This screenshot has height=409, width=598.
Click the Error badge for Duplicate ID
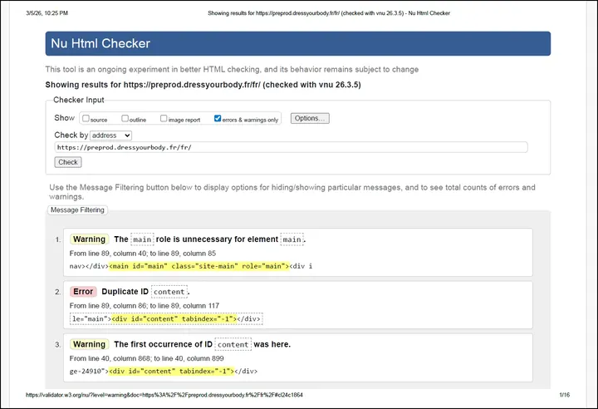(83, 292)
